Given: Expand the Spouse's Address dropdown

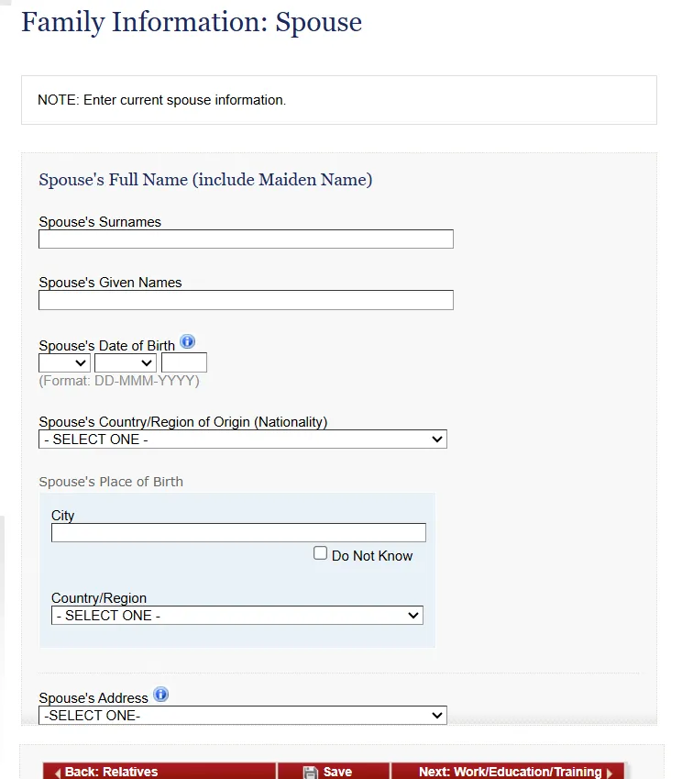Looking at the screenshot, I should point(242,716).
